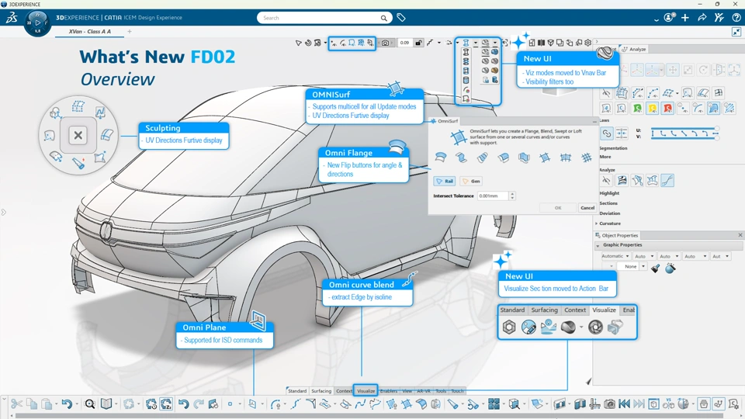Click the Segmentation heading

point(613,148)
